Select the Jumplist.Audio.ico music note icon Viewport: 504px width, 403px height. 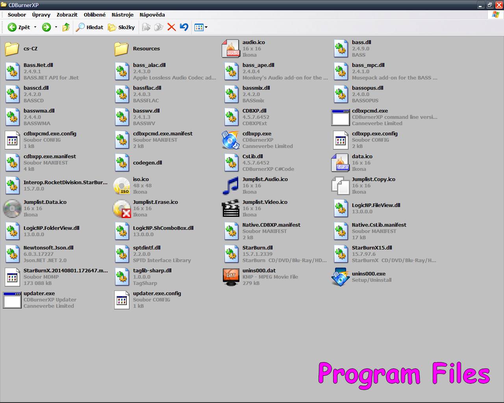(231, 185)
